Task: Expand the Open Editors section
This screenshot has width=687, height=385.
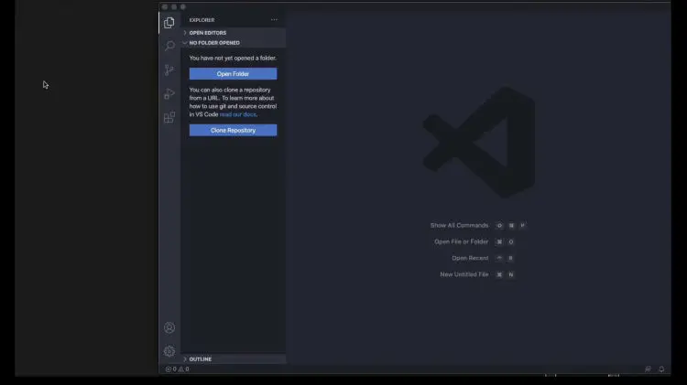Action: click(234, 33)
